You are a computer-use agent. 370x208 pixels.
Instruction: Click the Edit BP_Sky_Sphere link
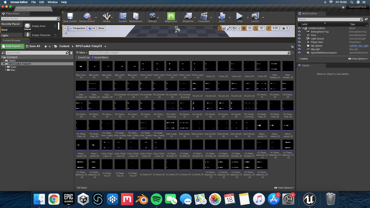pyautogui.click(x=358, y=46)
